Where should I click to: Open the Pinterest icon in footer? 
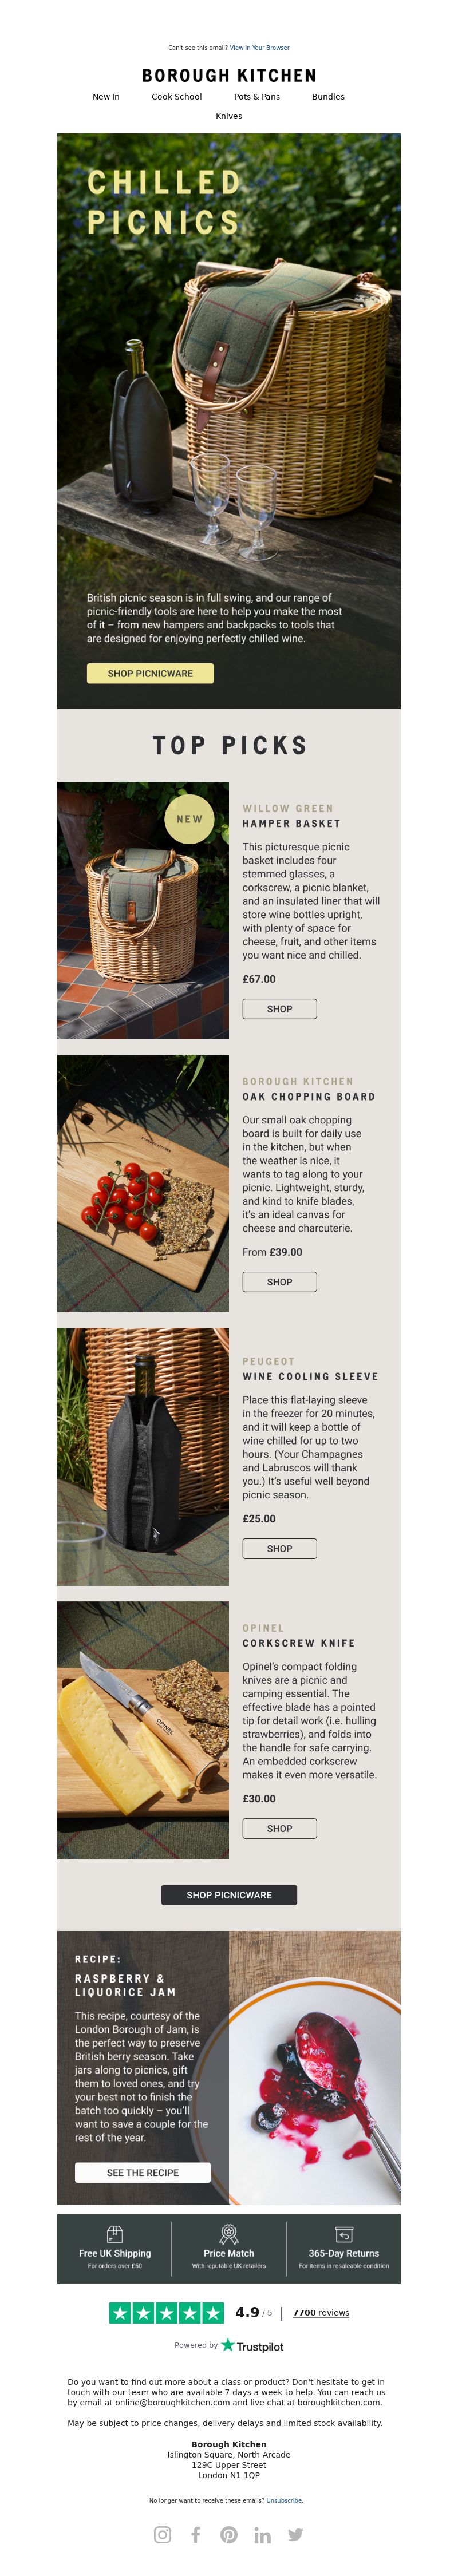pos(229,2535)
